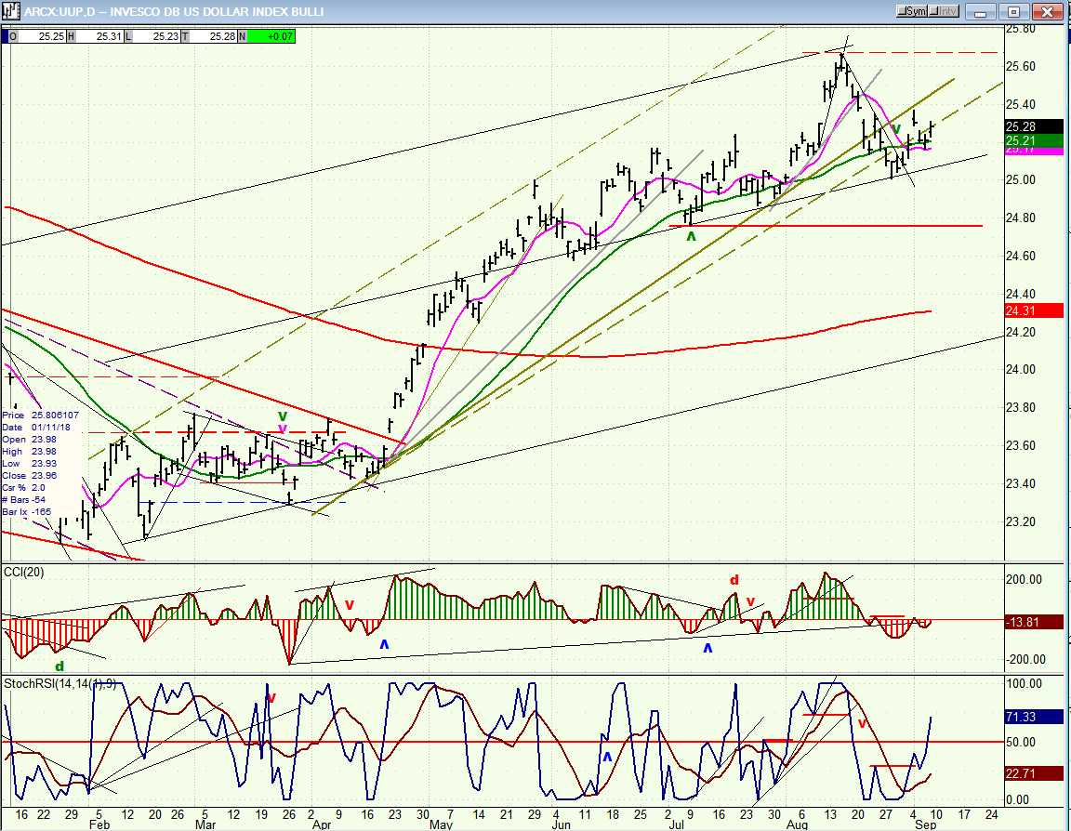This screenshot has width=1071, height=831.
Task: Click the 'High 23.98' row in data box
Action: [x=30, y=452]
